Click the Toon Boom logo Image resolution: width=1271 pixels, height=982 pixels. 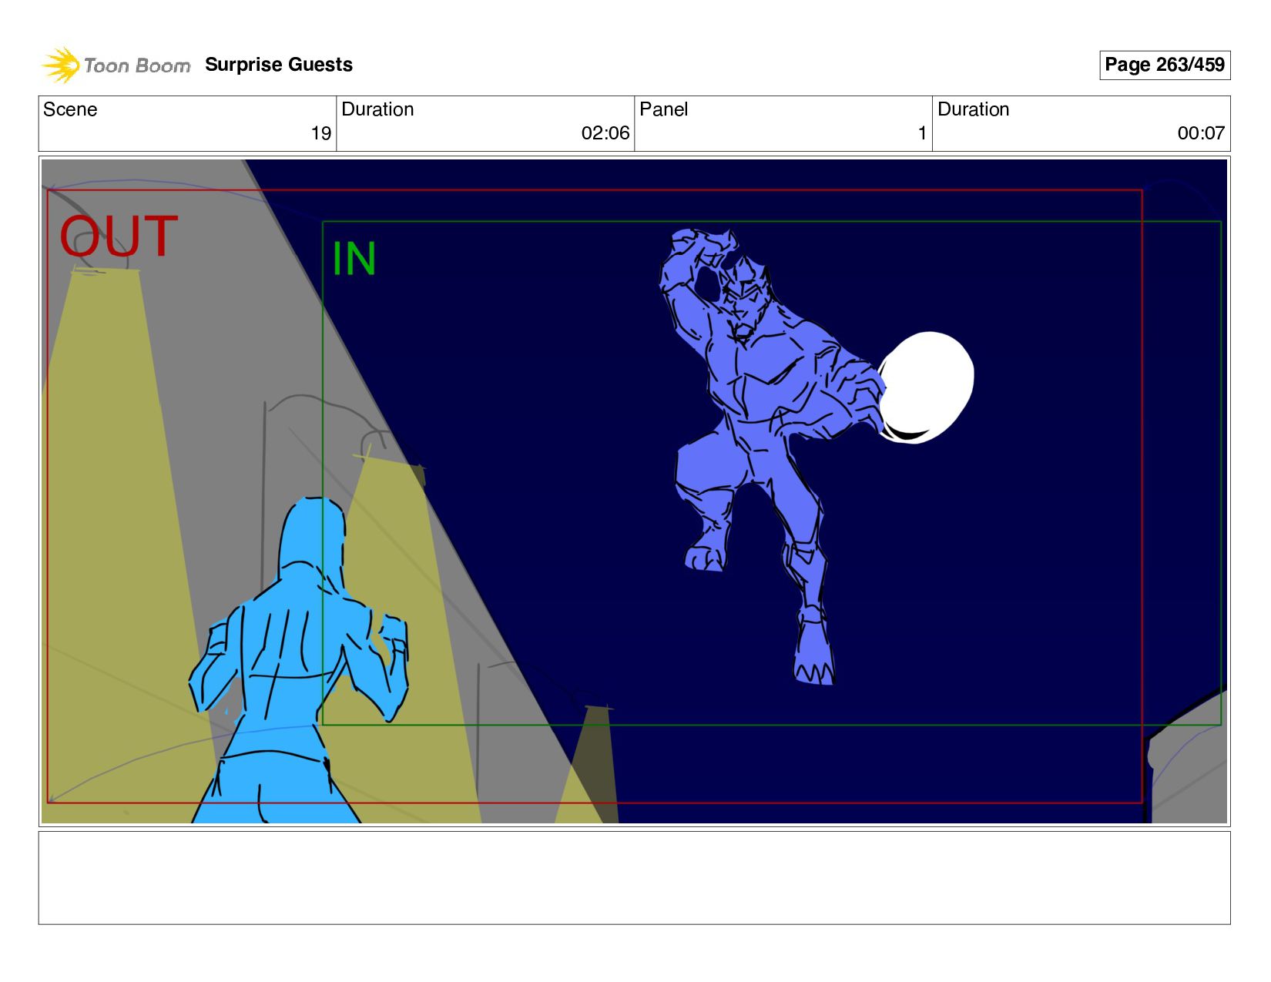click(x=116, y=65)
